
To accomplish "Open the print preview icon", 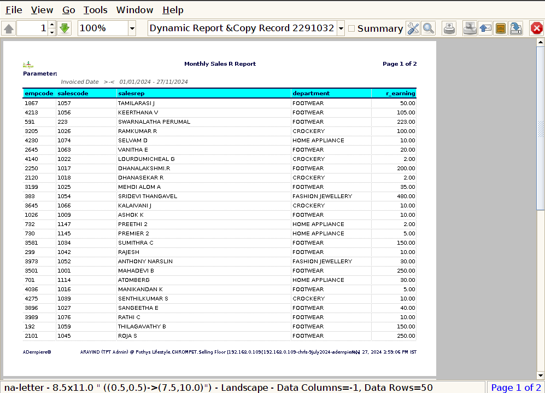I will 449,28.
